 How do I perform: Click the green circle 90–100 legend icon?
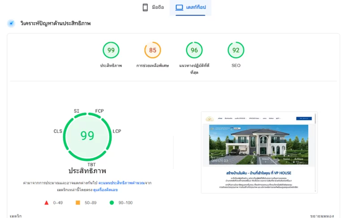pos(112,203)
